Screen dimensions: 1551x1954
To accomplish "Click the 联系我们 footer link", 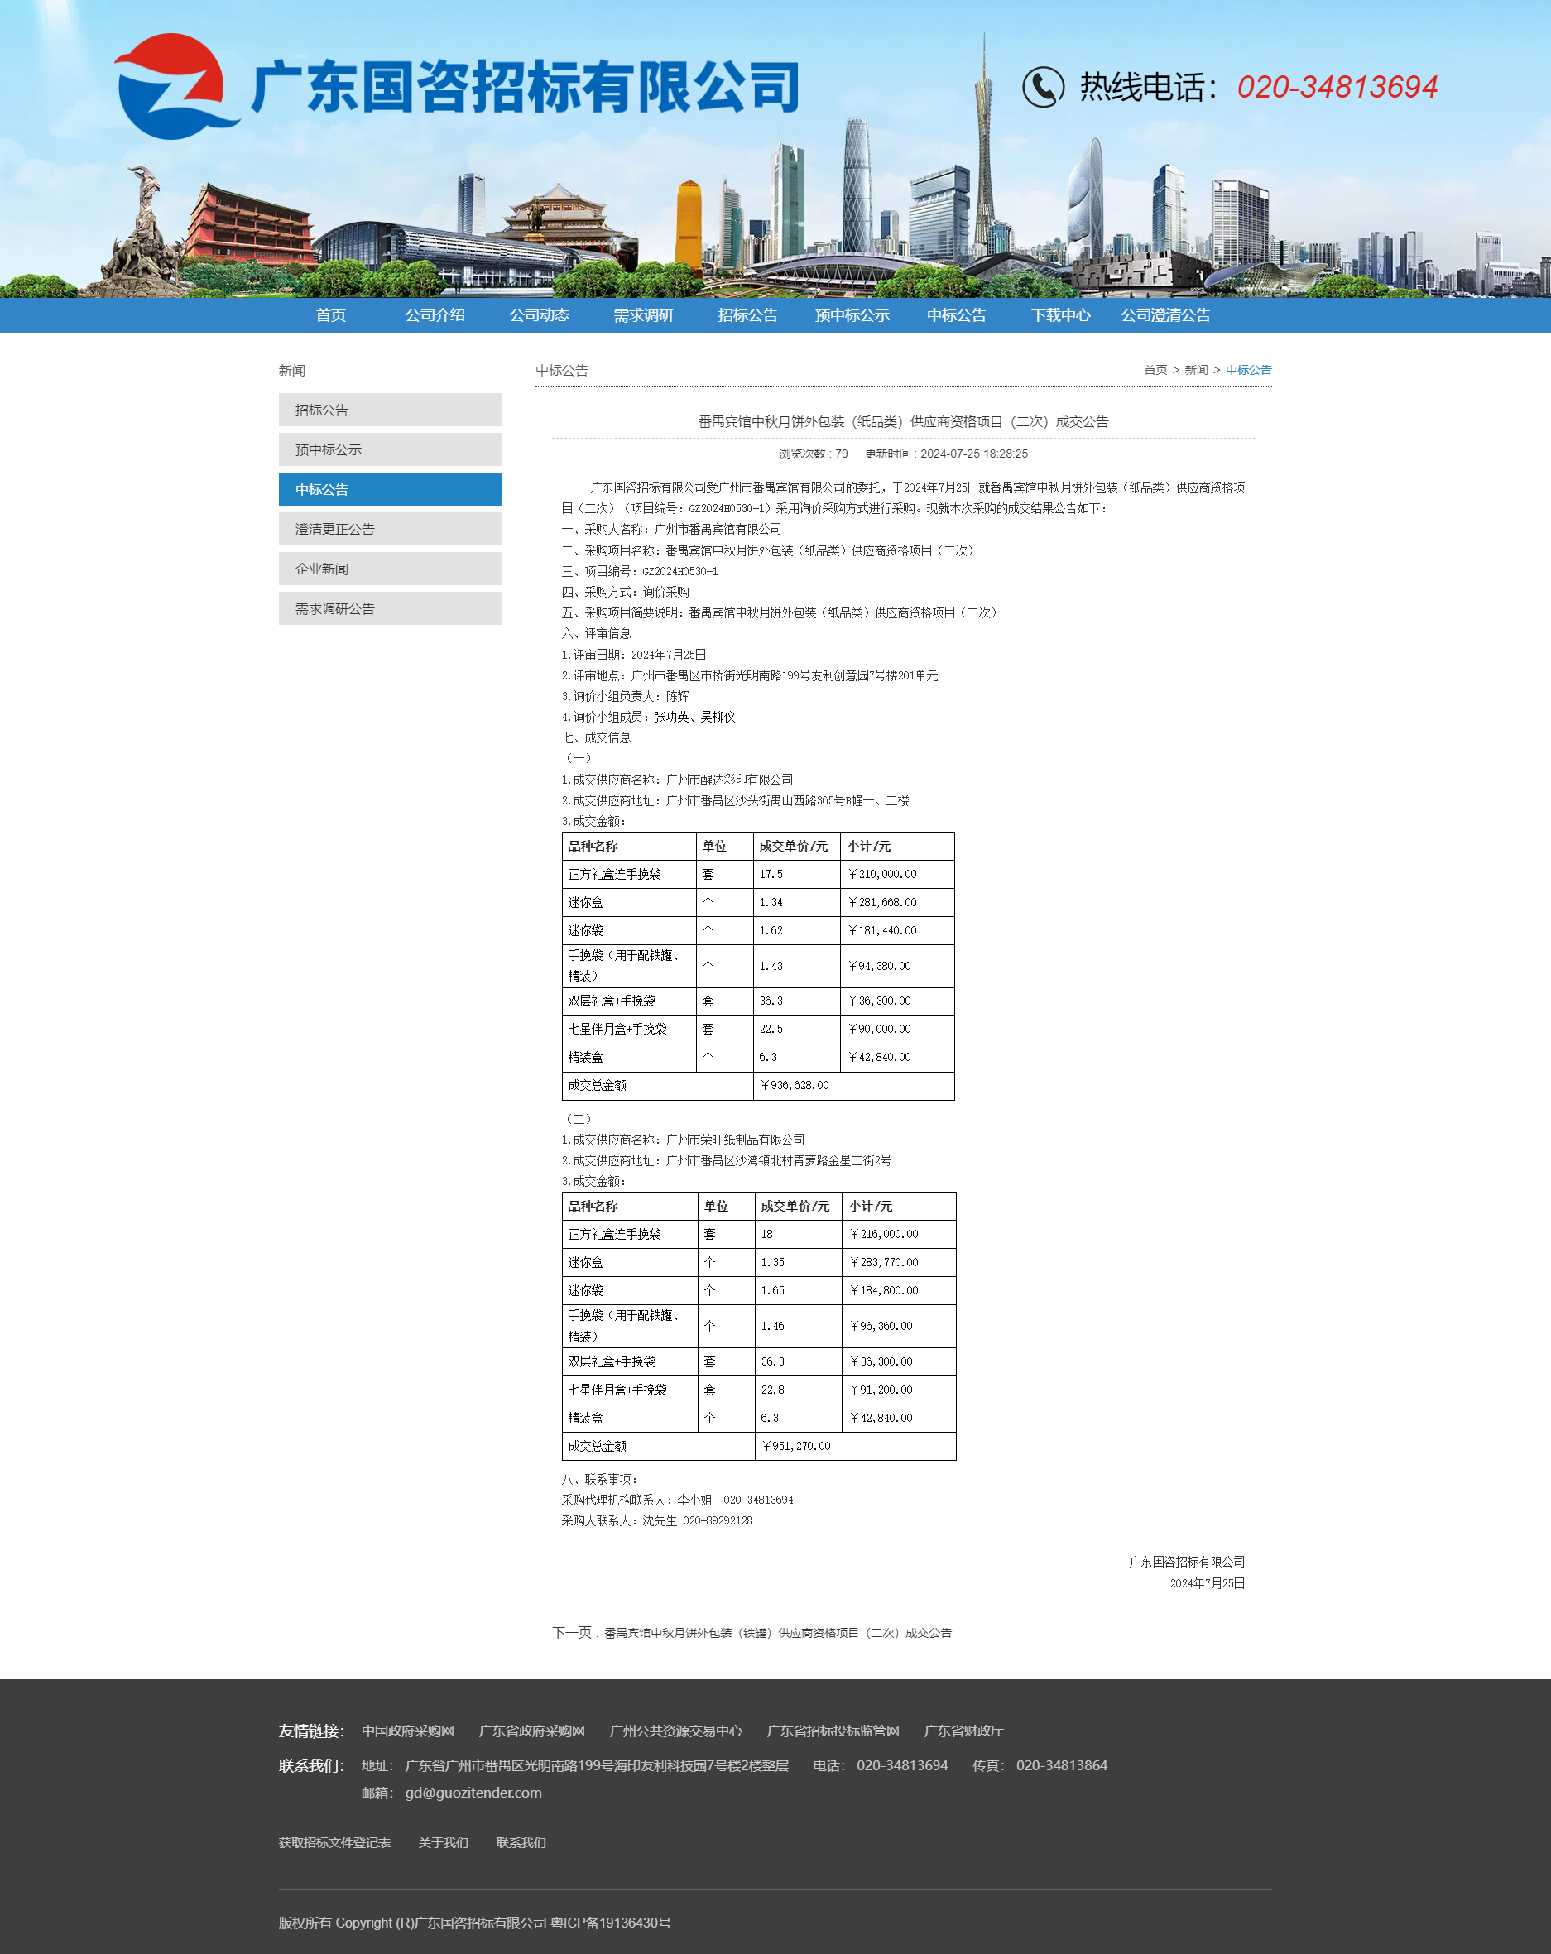I will click(x=521, y=1842).
